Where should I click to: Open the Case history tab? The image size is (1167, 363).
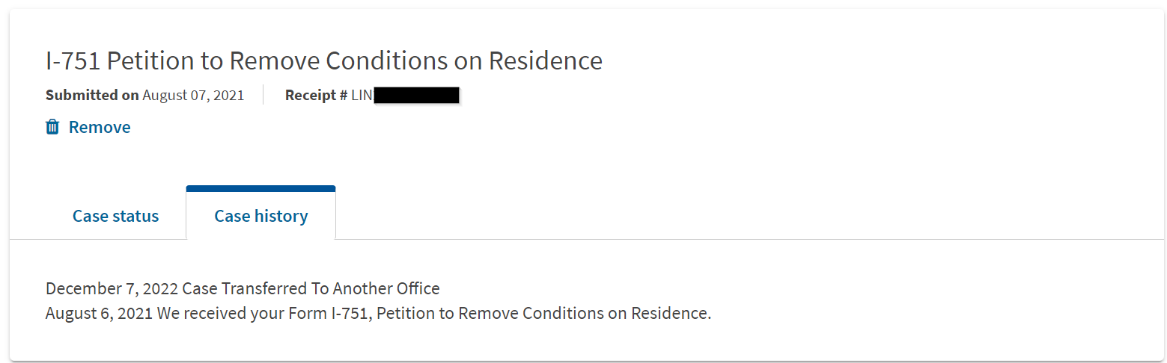[x=261, y=216]
